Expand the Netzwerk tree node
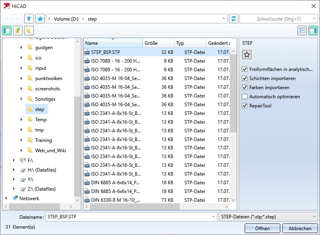Image resolution: width=320 pixels, height=235 pixels. [7, 199]
